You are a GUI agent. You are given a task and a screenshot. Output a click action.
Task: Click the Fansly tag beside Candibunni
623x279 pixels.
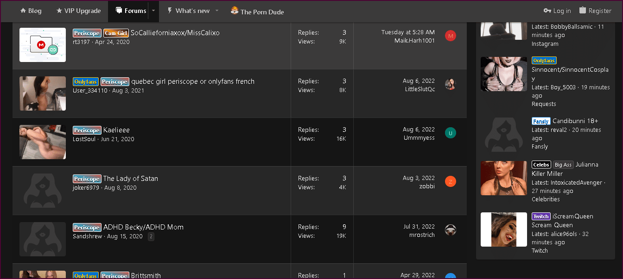coord(541,121)
